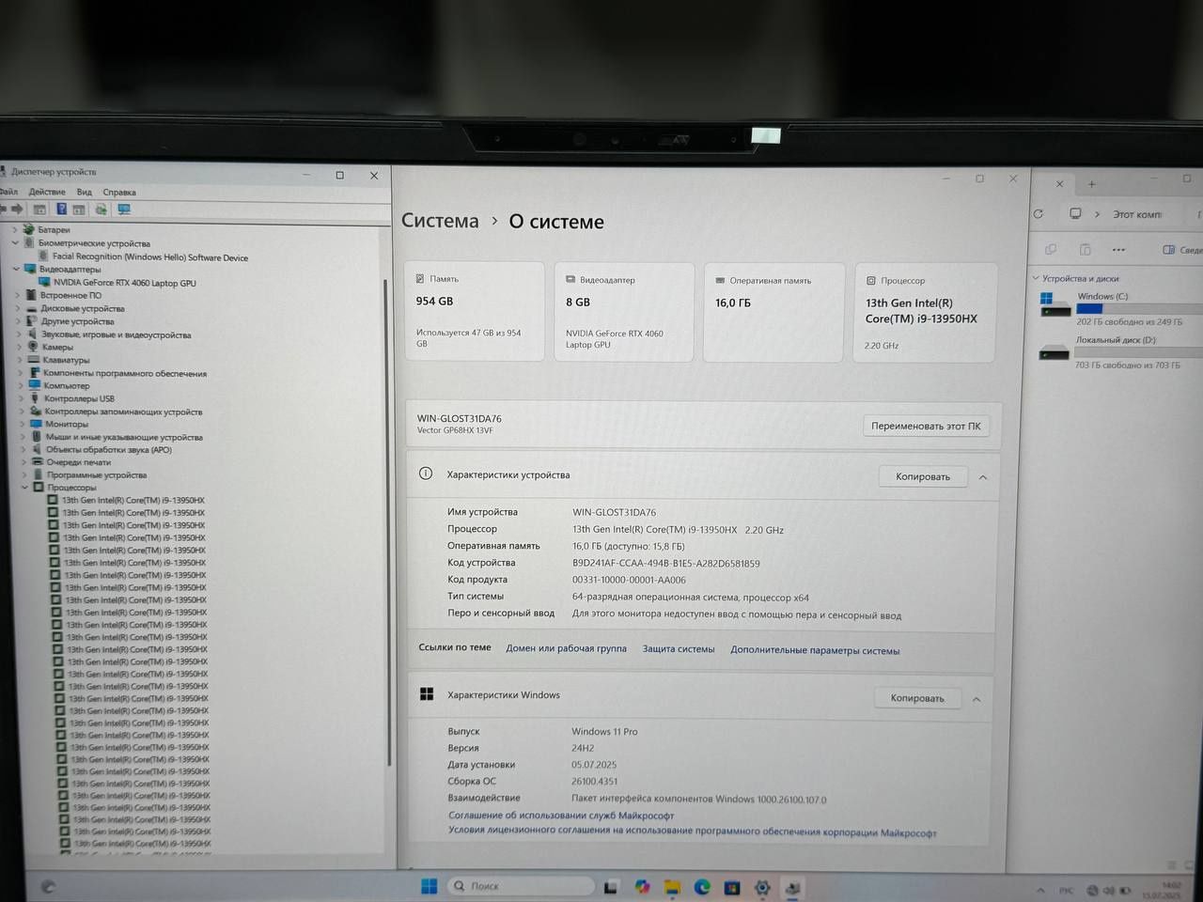The image size is (1203, 902).
Task: Open File Explorer from the taskbar
Action: pos(672,887)
